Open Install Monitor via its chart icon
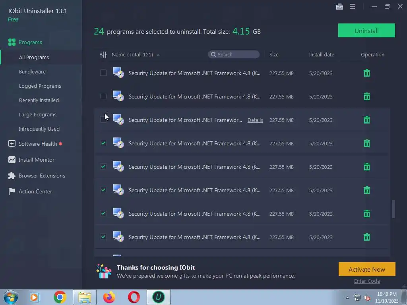 click(x=12, y=160)
